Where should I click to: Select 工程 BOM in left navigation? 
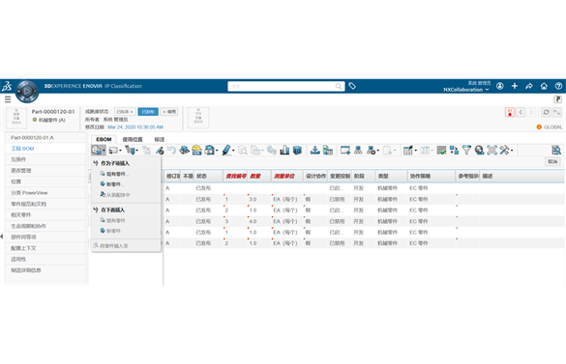[22, 149]
